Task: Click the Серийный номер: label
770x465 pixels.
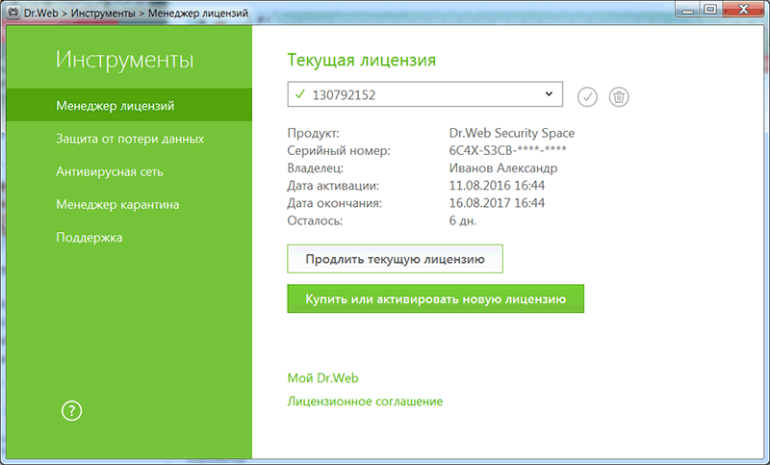Action: click(x=339, y=150)
